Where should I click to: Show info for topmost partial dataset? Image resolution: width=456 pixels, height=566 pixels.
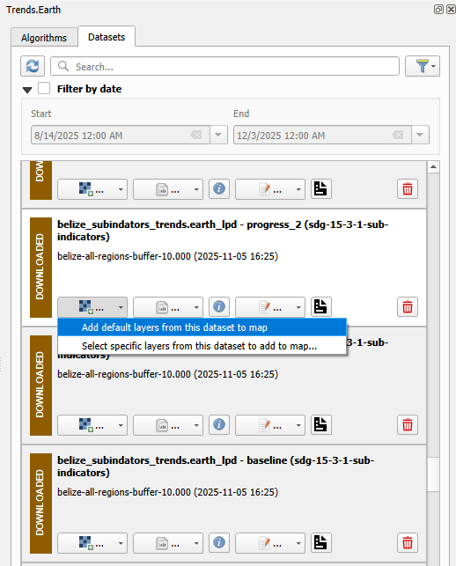pyautogui.click(x=219, y=188)
